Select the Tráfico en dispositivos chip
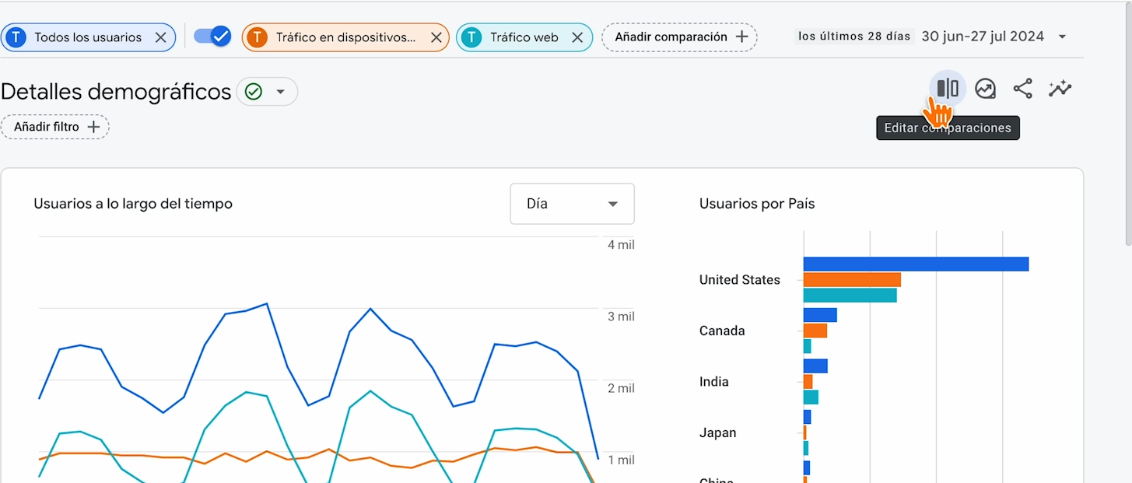 [345, 37]
